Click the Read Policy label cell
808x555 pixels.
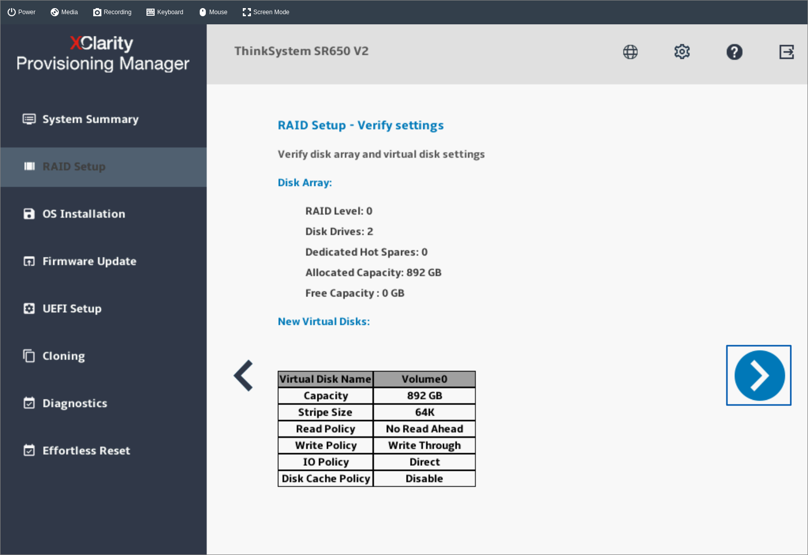tap(325, 429)
